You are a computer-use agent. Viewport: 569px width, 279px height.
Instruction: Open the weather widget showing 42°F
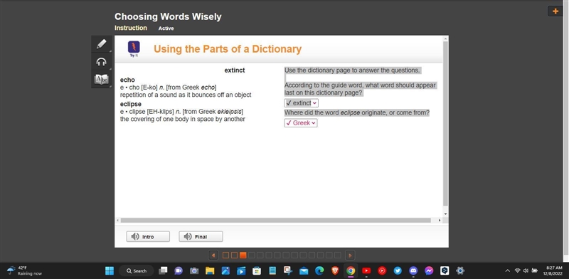coord(24,270)
